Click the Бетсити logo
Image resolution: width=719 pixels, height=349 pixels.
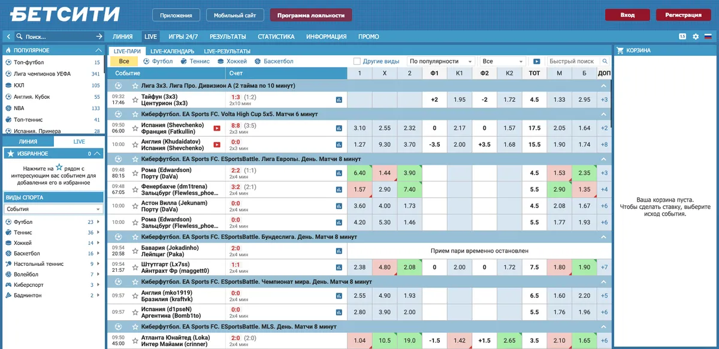[65, 14]
